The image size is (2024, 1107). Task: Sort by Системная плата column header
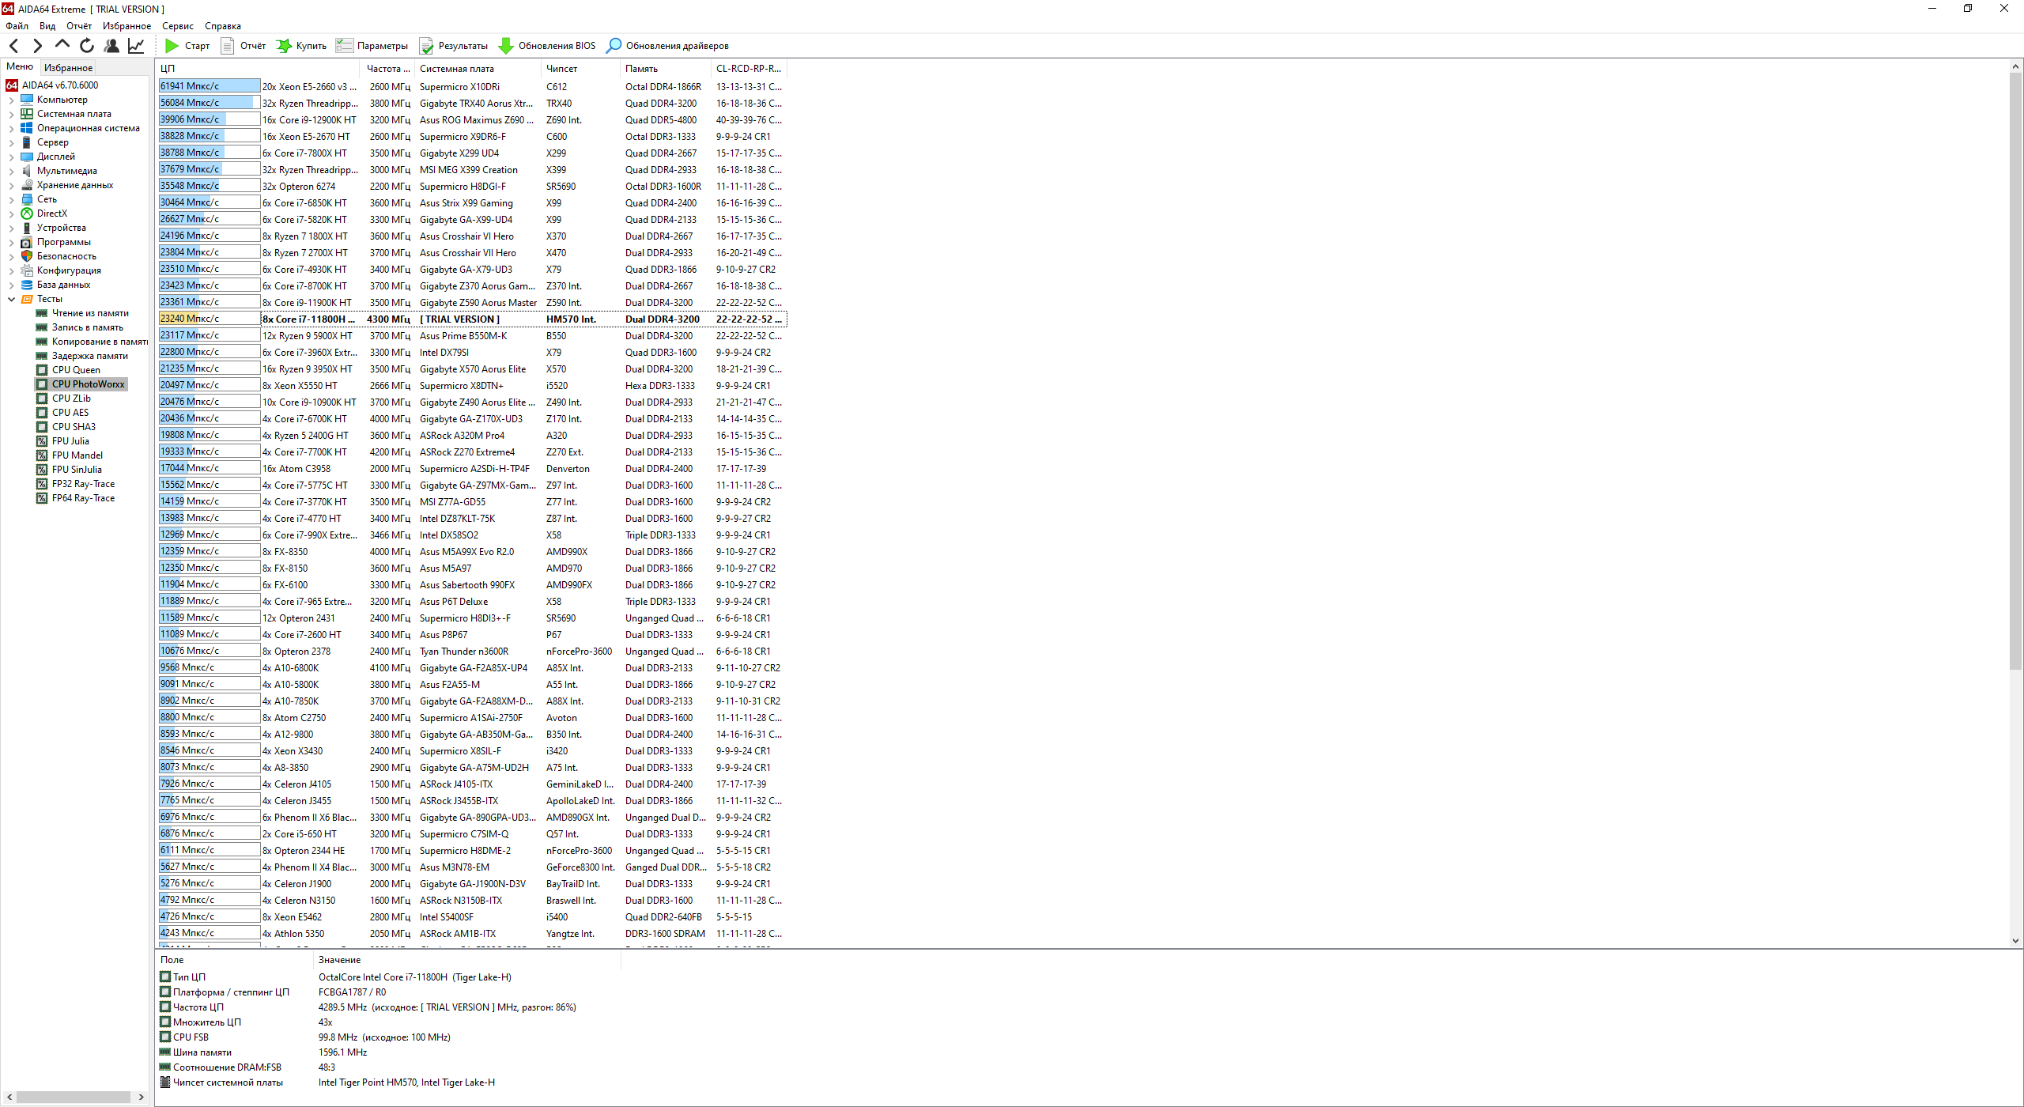[477, 69]
